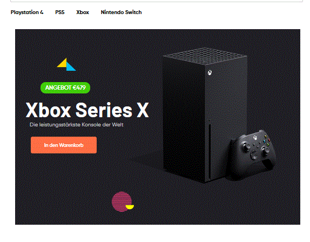This screenshot has width=310, height=242.
Task: Click the green ANGEBOT €479 badge
Action: [x=65, y=88]
